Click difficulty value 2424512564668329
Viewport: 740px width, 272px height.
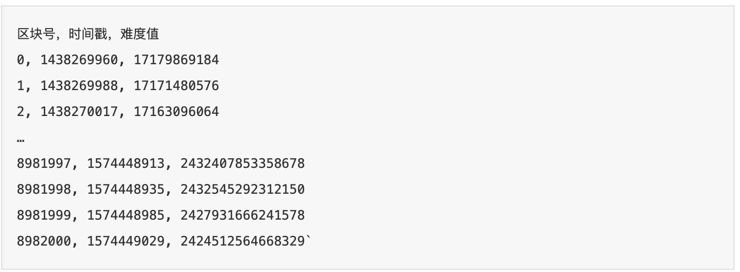pyautogui.click(x=243, y=241)
